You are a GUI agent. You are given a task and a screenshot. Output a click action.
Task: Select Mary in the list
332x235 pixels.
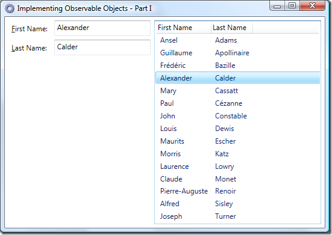(x=168, y=91)
